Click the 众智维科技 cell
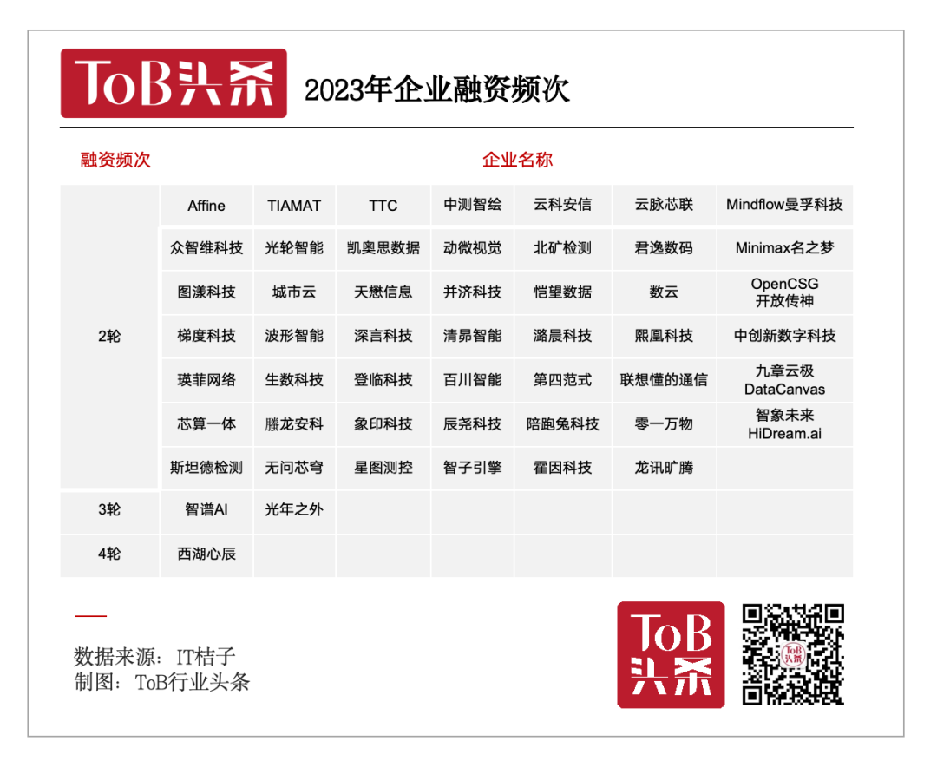Viewport: 937px width, 774px height. [x=206, y=248]
